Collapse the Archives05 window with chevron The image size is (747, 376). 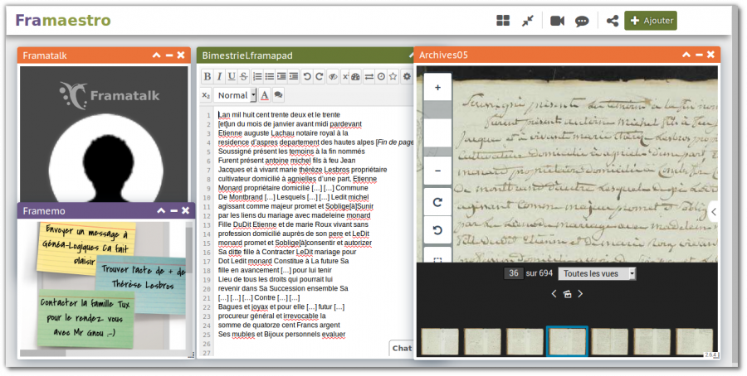tap(686, 55)
